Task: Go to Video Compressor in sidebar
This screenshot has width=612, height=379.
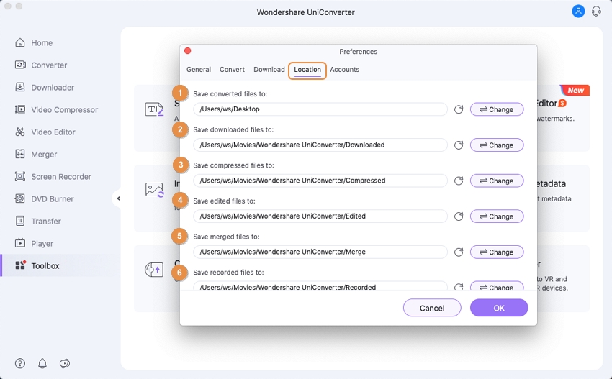Action: coord(64,110)
